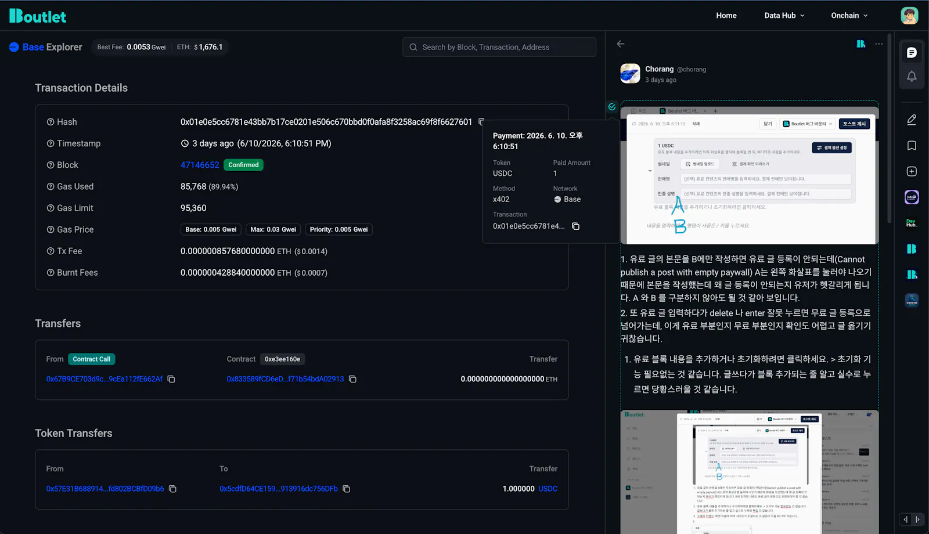Open the first post screenshot image
Image resolution: width=929 pixels, height=534 pixels.
749,174
